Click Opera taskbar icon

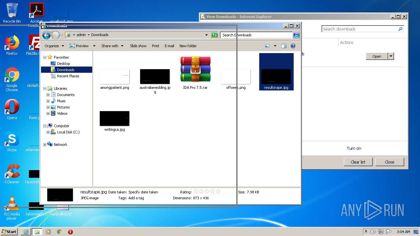point(70,232)
